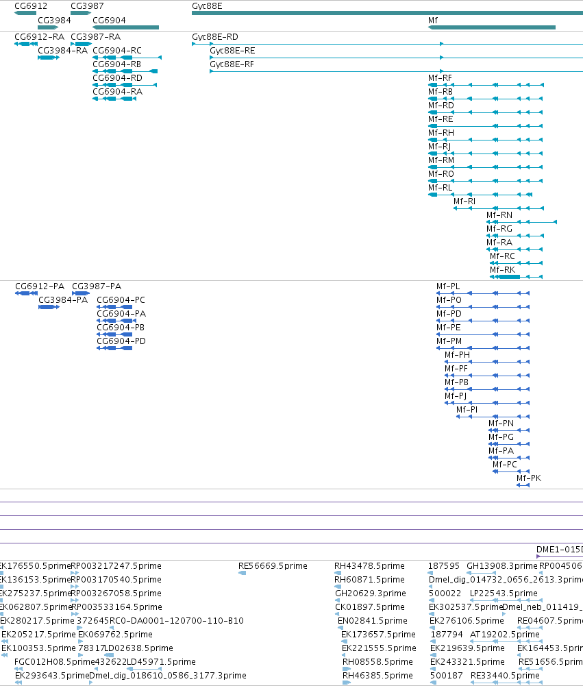Click transcript CG6904-RC
Screen dimensions: 583x686
click(x=117, y=50)
